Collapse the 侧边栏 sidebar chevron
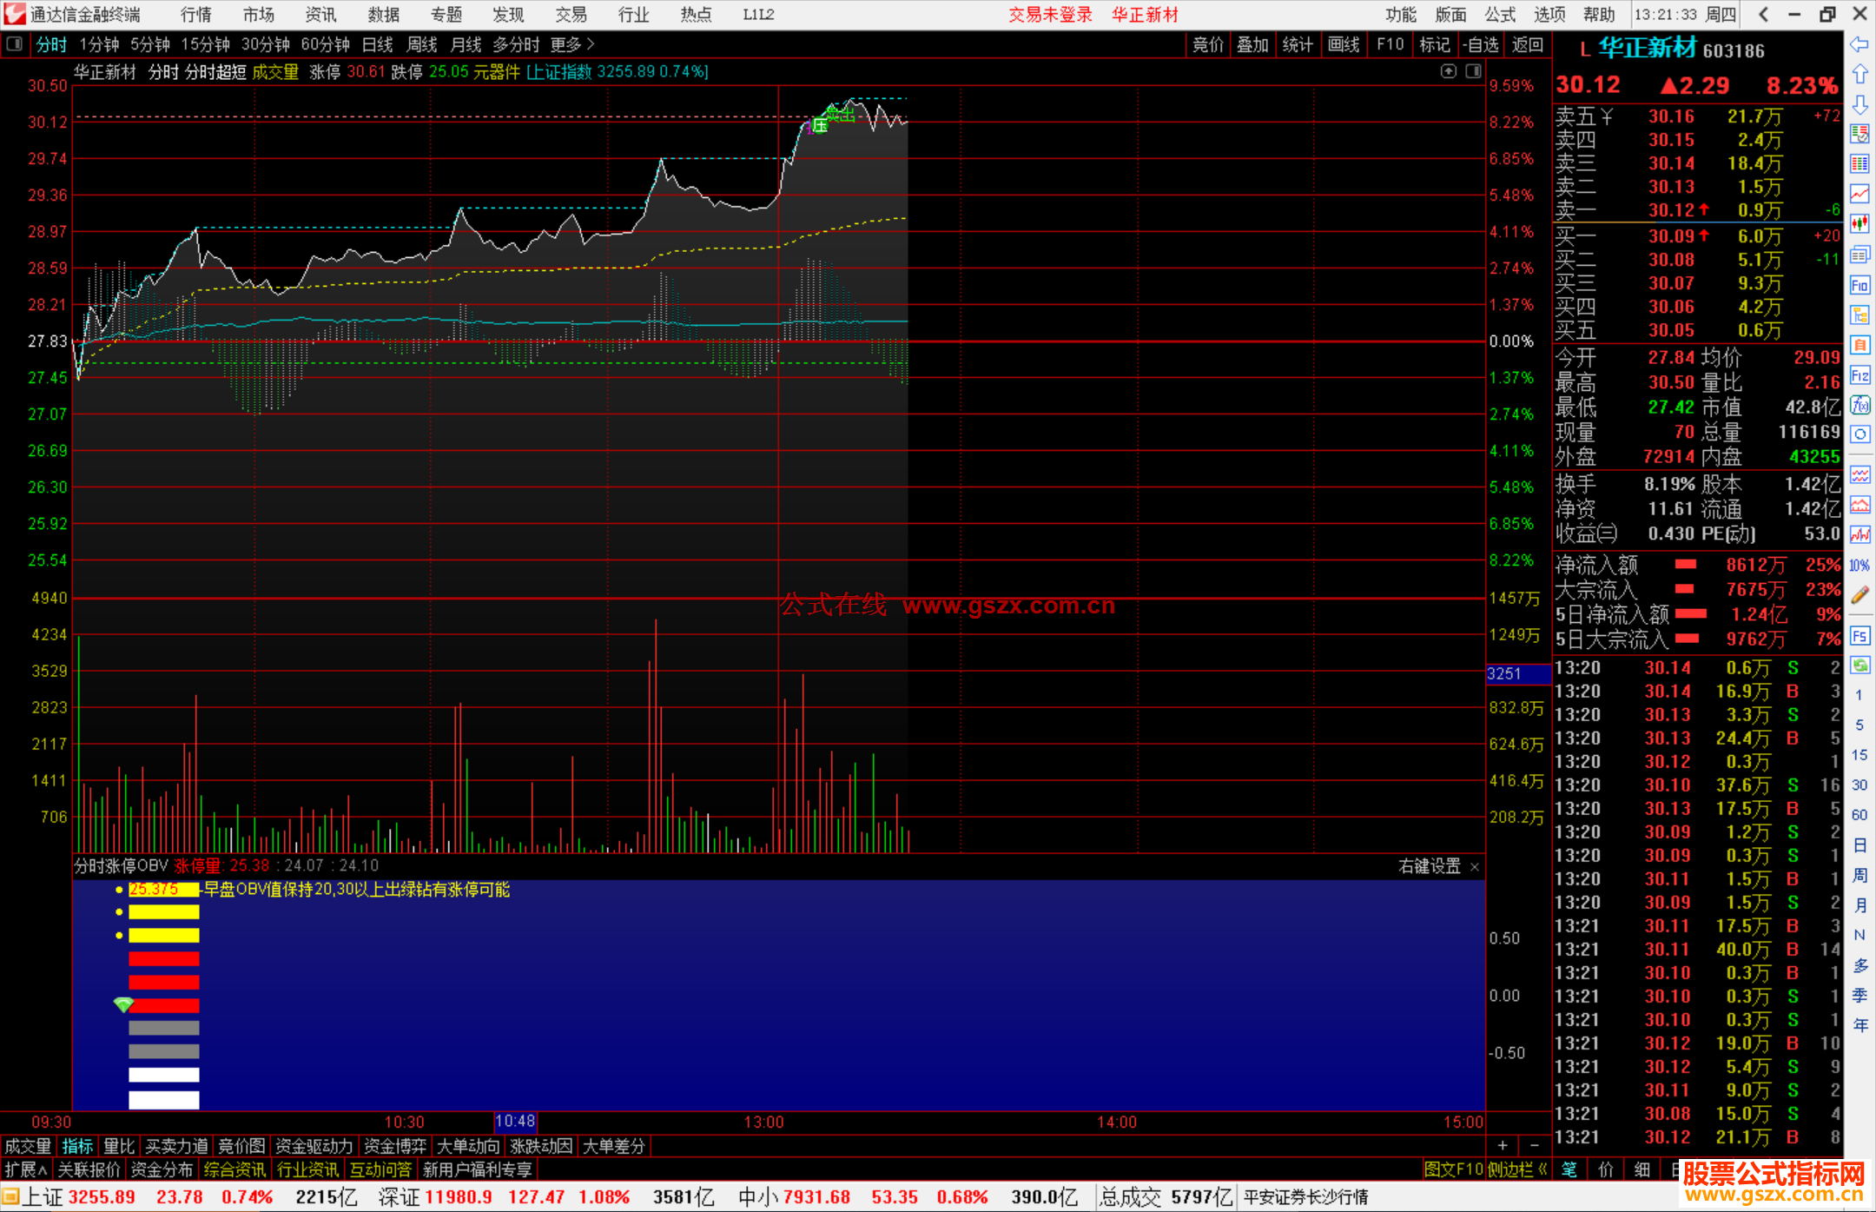1876x1212 pixels. pos(1543,1170)
